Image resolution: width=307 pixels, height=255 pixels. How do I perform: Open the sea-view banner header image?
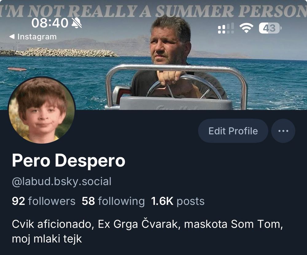(153, 55)
